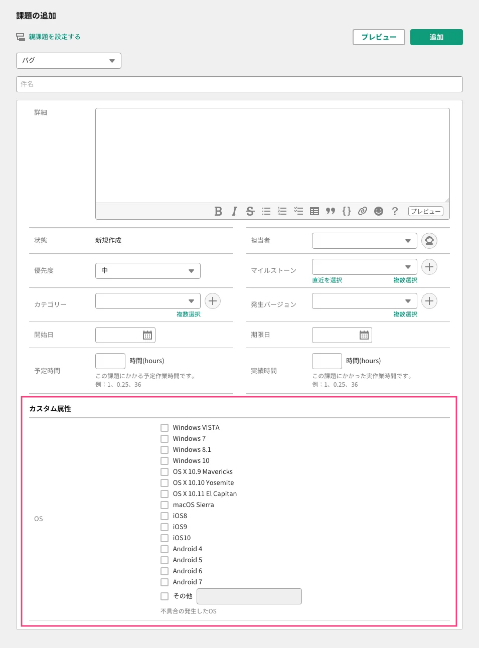479x648 pixels.
Task: Enable the Android 7 checkbox
Action: click(x=165, y=582)
